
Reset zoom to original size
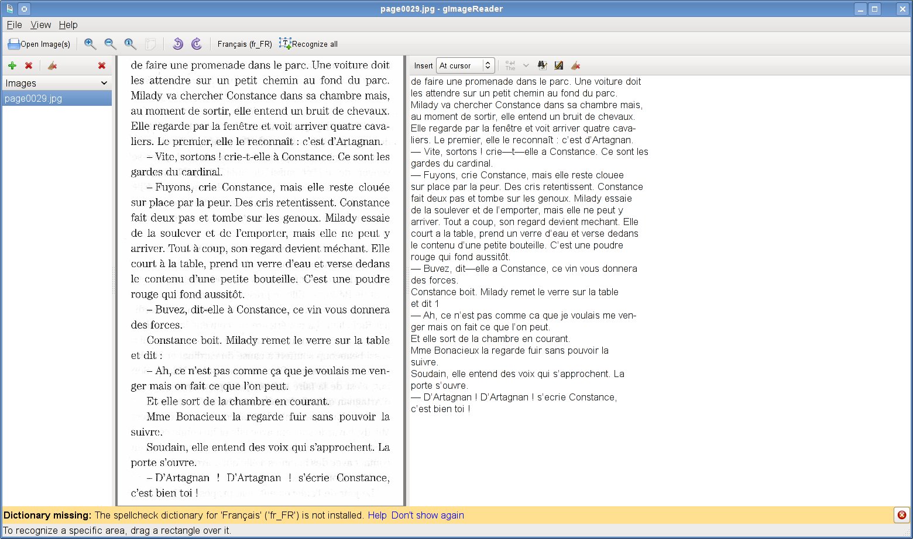pos(130,44)
